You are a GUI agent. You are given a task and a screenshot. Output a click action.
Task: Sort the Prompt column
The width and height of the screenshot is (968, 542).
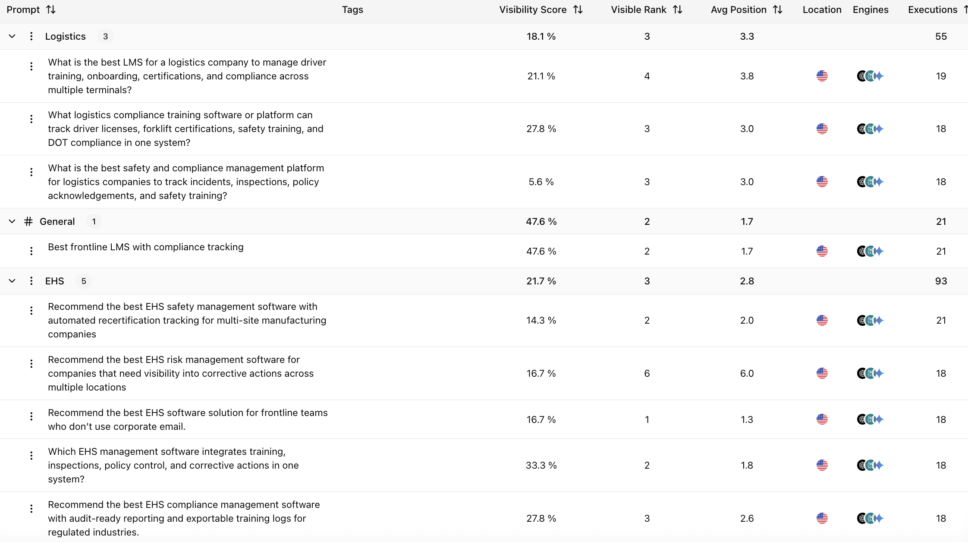point(51,9)
